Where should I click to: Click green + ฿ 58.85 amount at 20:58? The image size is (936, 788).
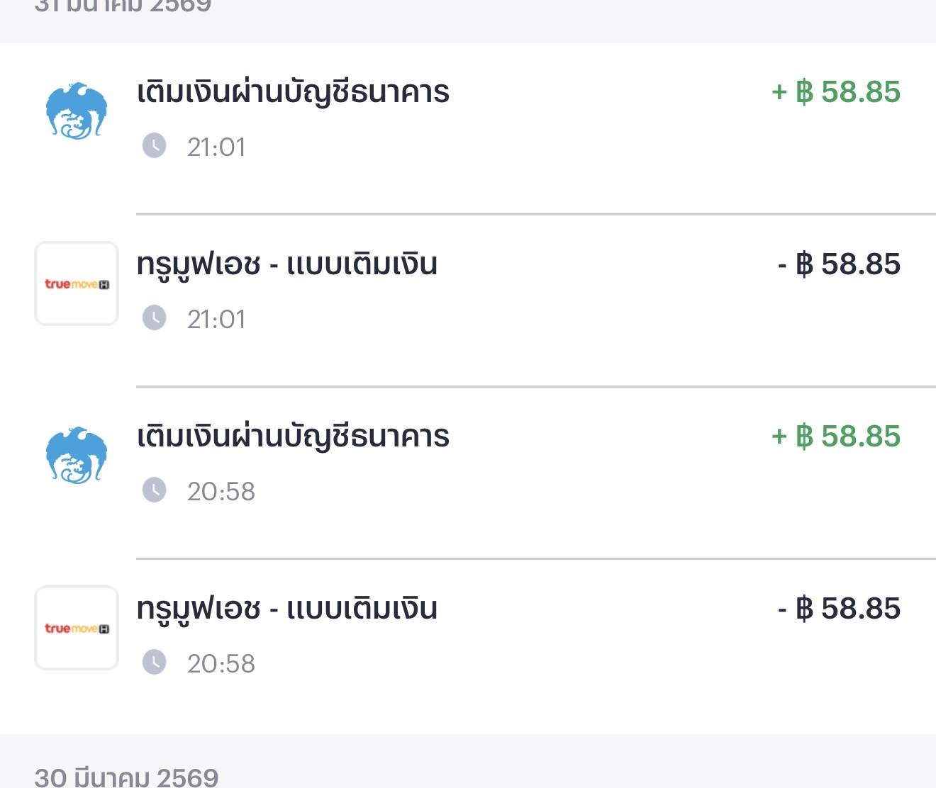(836, 437)
